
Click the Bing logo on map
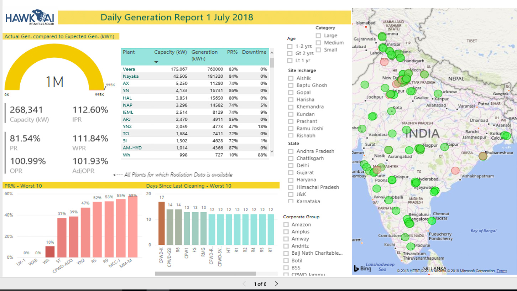click(362, 268)
